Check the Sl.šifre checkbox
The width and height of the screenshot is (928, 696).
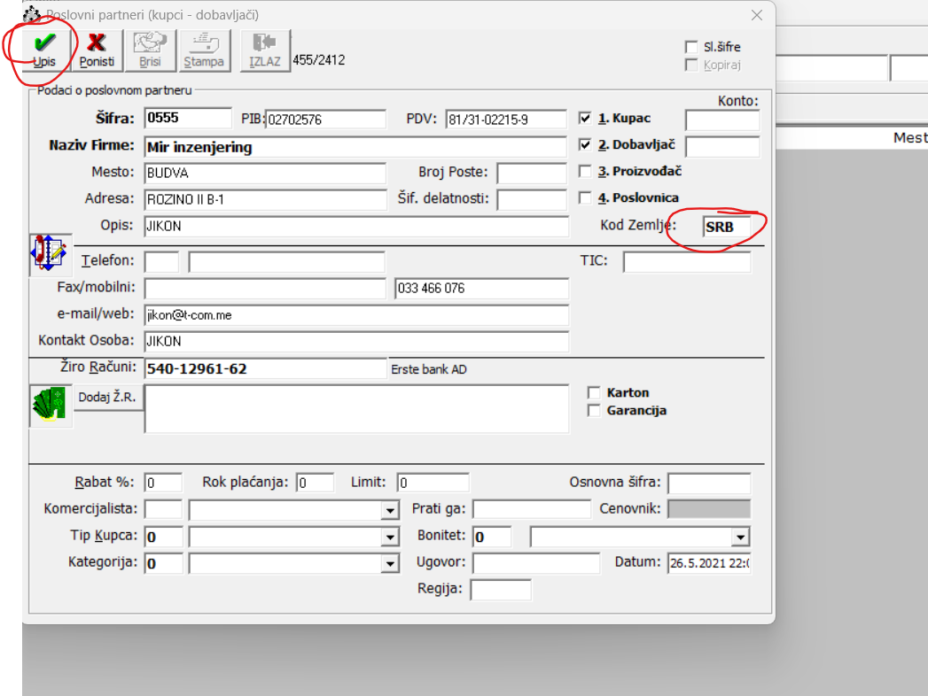coord(691,47)
